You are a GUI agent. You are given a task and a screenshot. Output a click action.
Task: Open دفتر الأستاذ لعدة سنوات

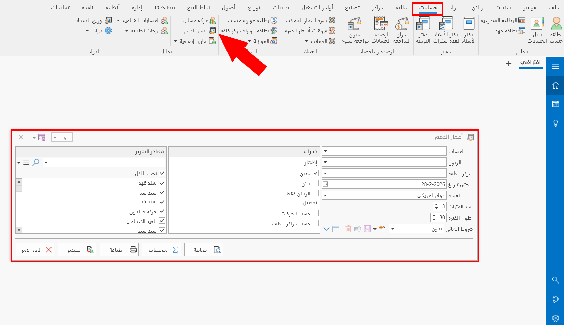pos(446,30)
